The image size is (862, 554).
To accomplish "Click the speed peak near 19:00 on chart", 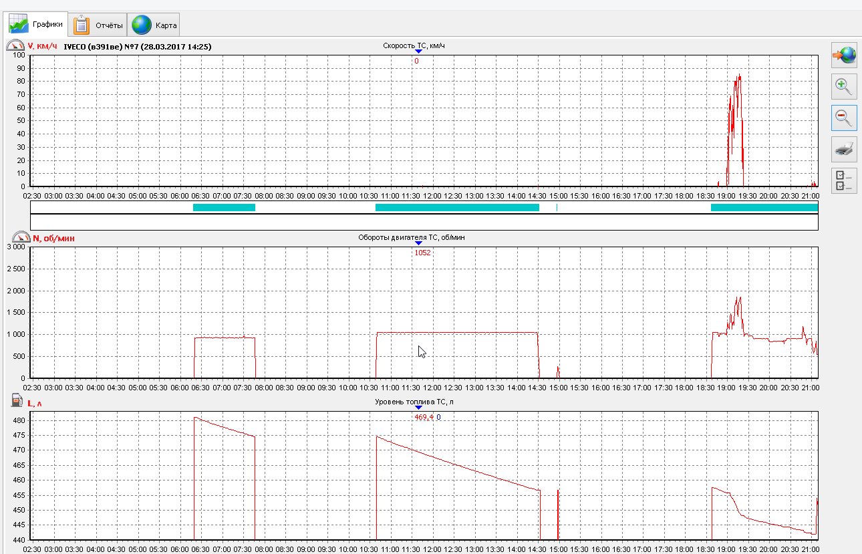I will click(x=738, y=77).
